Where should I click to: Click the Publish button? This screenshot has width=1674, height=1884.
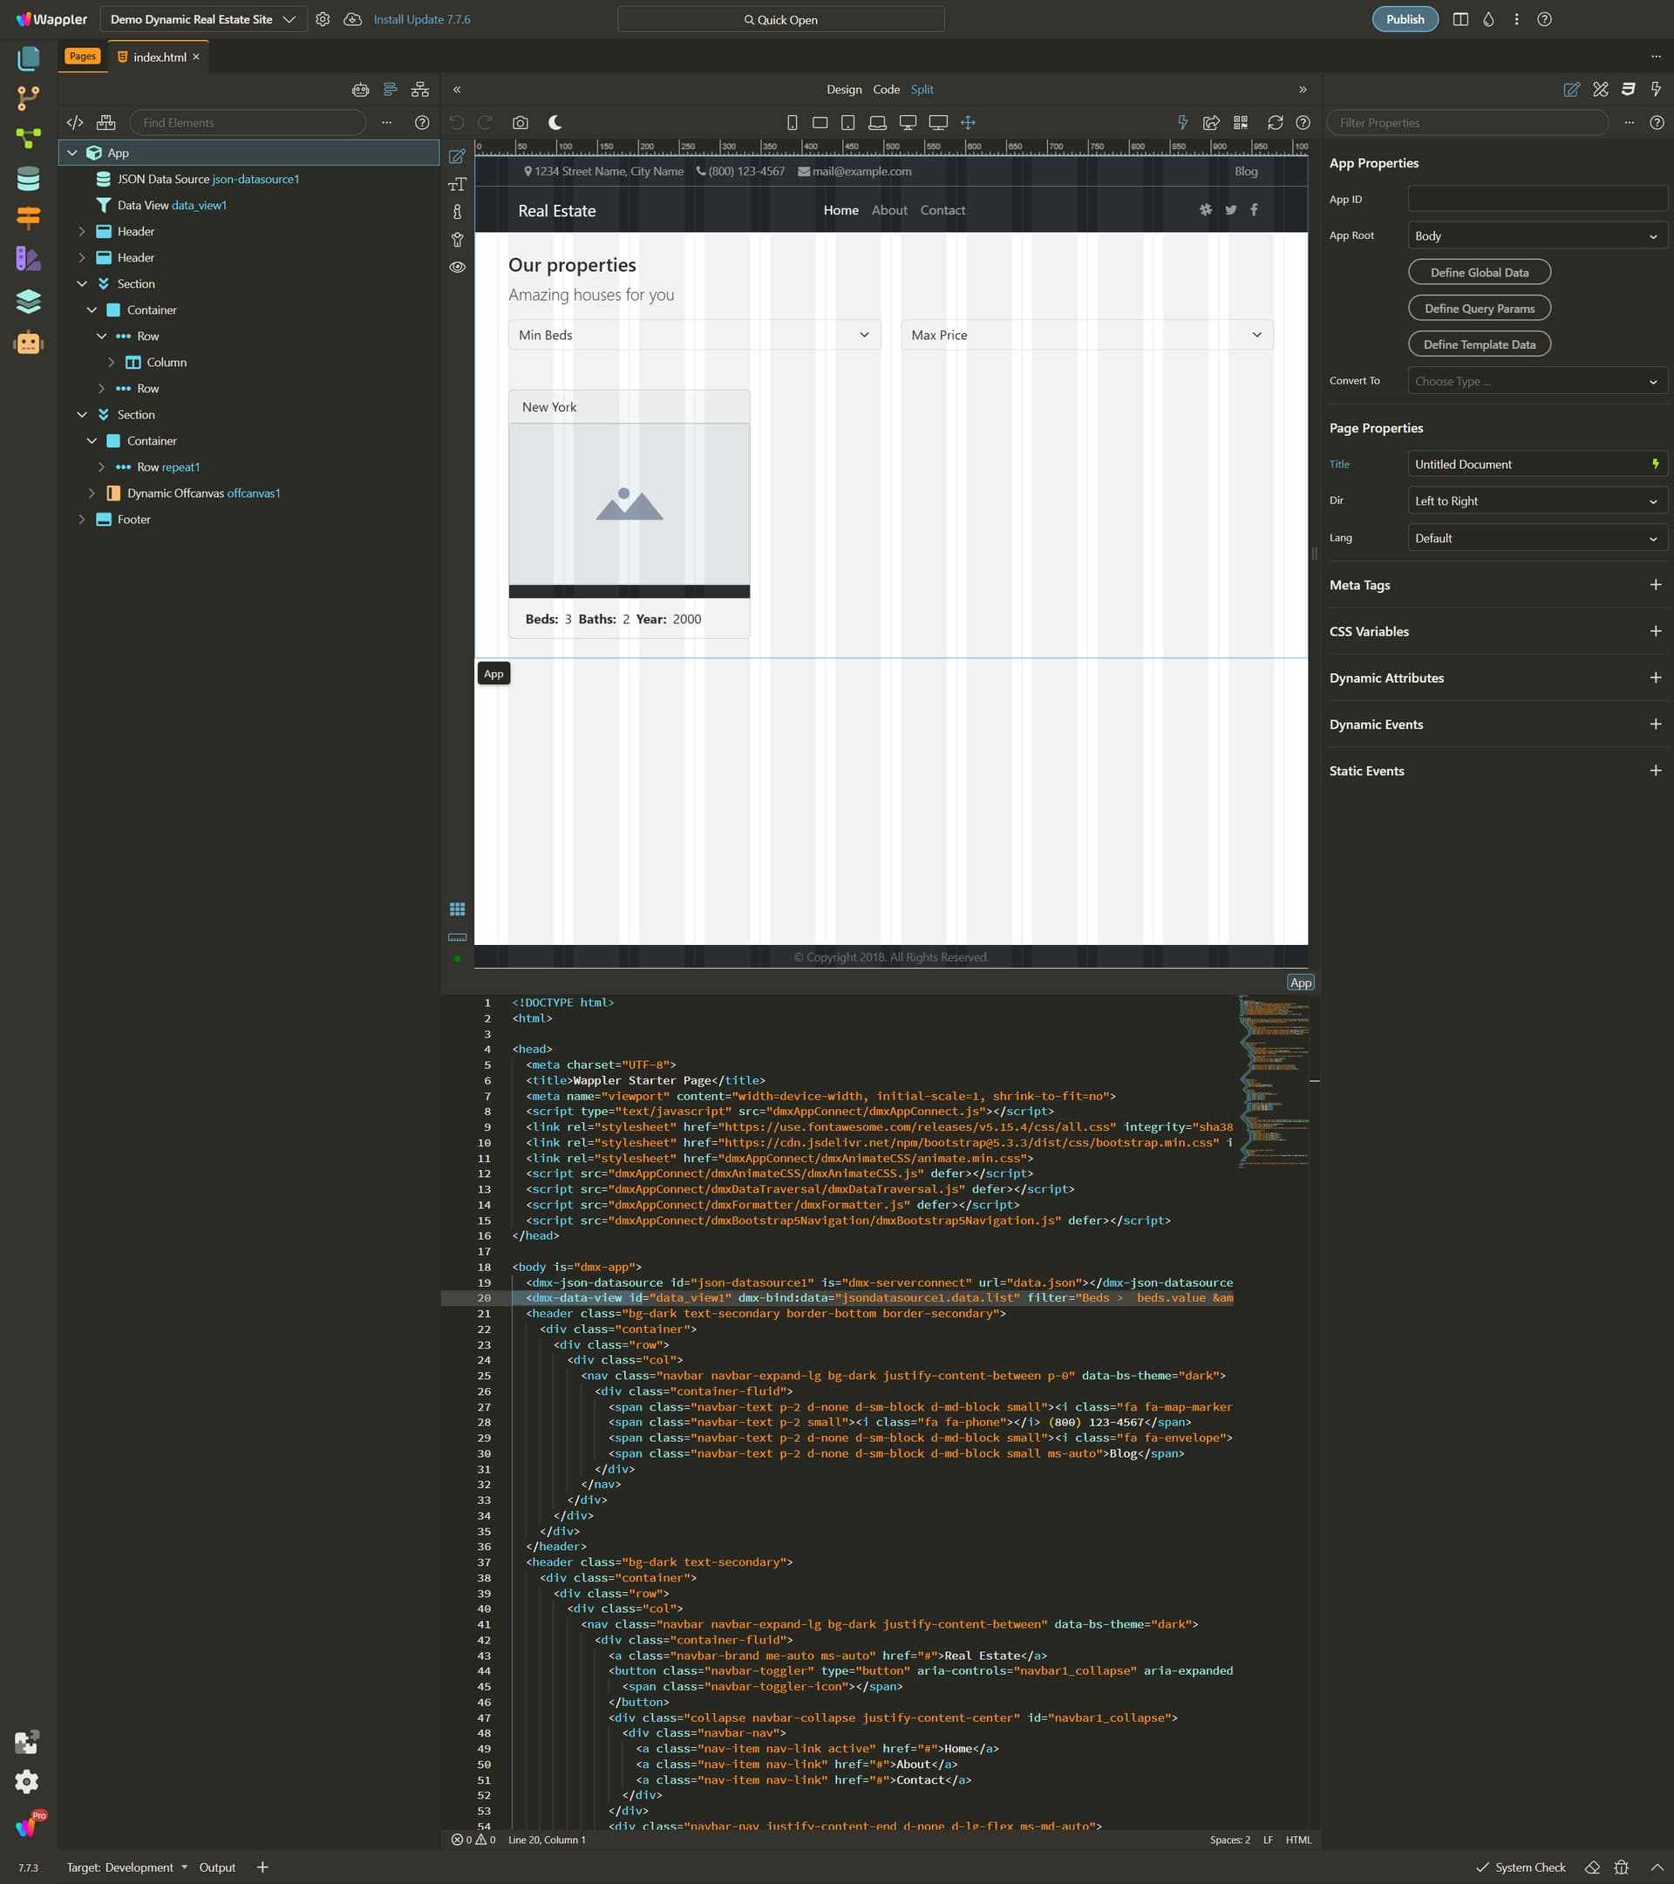1404,19
